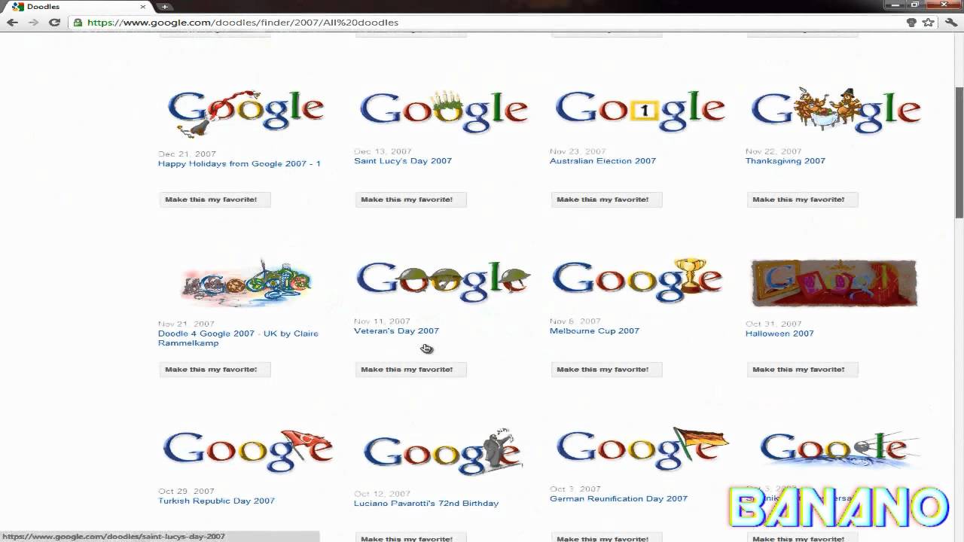Open Thanksgiving 2007 link
This screenshot has width=964, height=542.
pos(786,160)
